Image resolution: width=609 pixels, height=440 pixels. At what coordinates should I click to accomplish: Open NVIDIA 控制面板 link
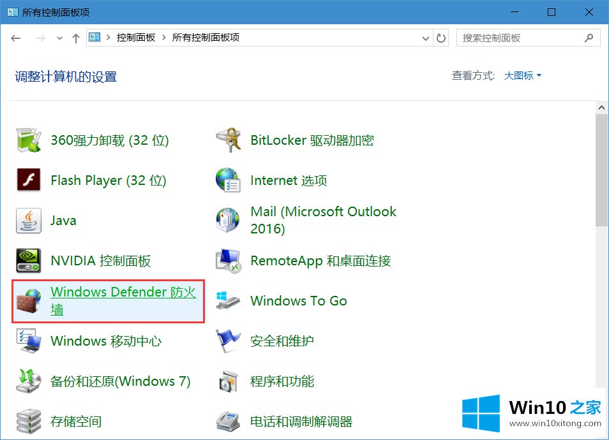tap(101, 261)
